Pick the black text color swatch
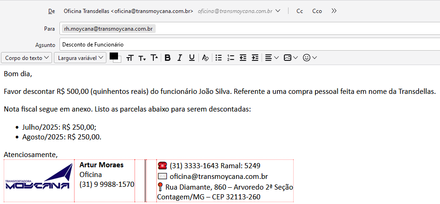 (x=114, y=56)
